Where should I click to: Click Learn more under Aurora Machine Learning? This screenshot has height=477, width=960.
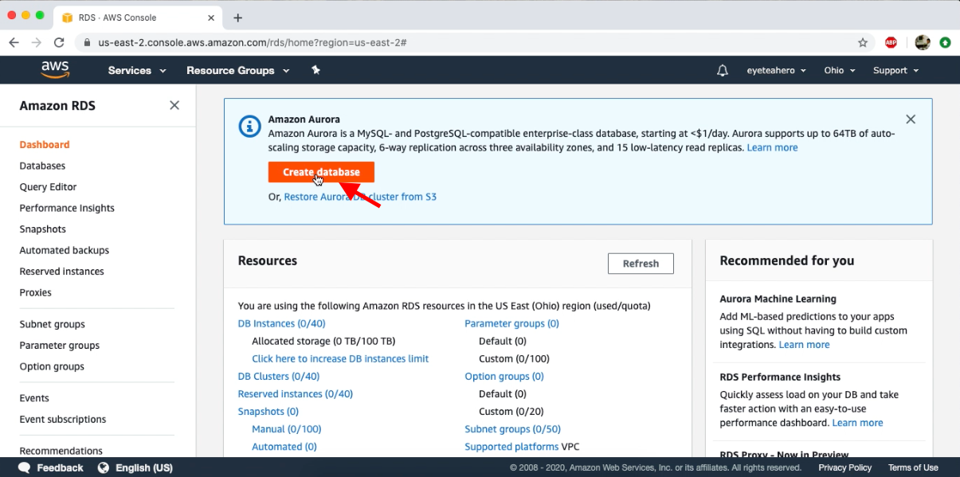(x=804, y=345)
